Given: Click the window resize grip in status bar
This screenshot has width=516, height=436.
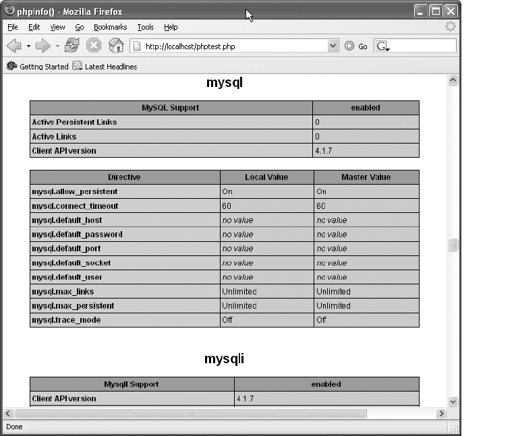Looking at the screenshot, I should 455,429.
